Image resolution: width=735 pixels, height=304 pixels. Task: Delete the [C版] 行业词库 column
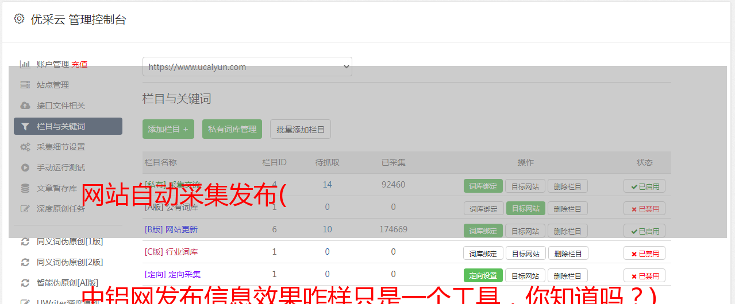tap(568, 253)
